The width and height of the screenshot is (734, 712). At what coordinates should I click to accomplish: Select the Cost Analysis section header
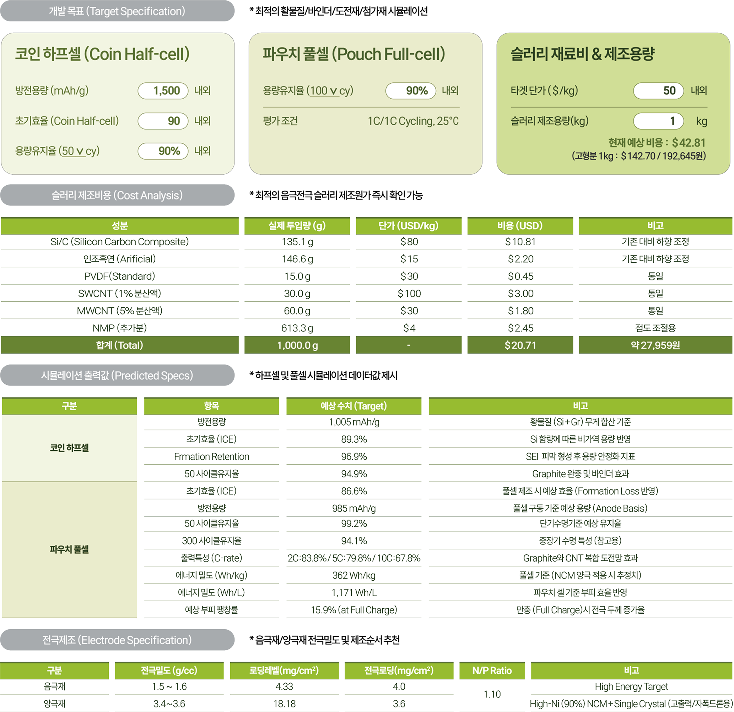coord(117,195)
